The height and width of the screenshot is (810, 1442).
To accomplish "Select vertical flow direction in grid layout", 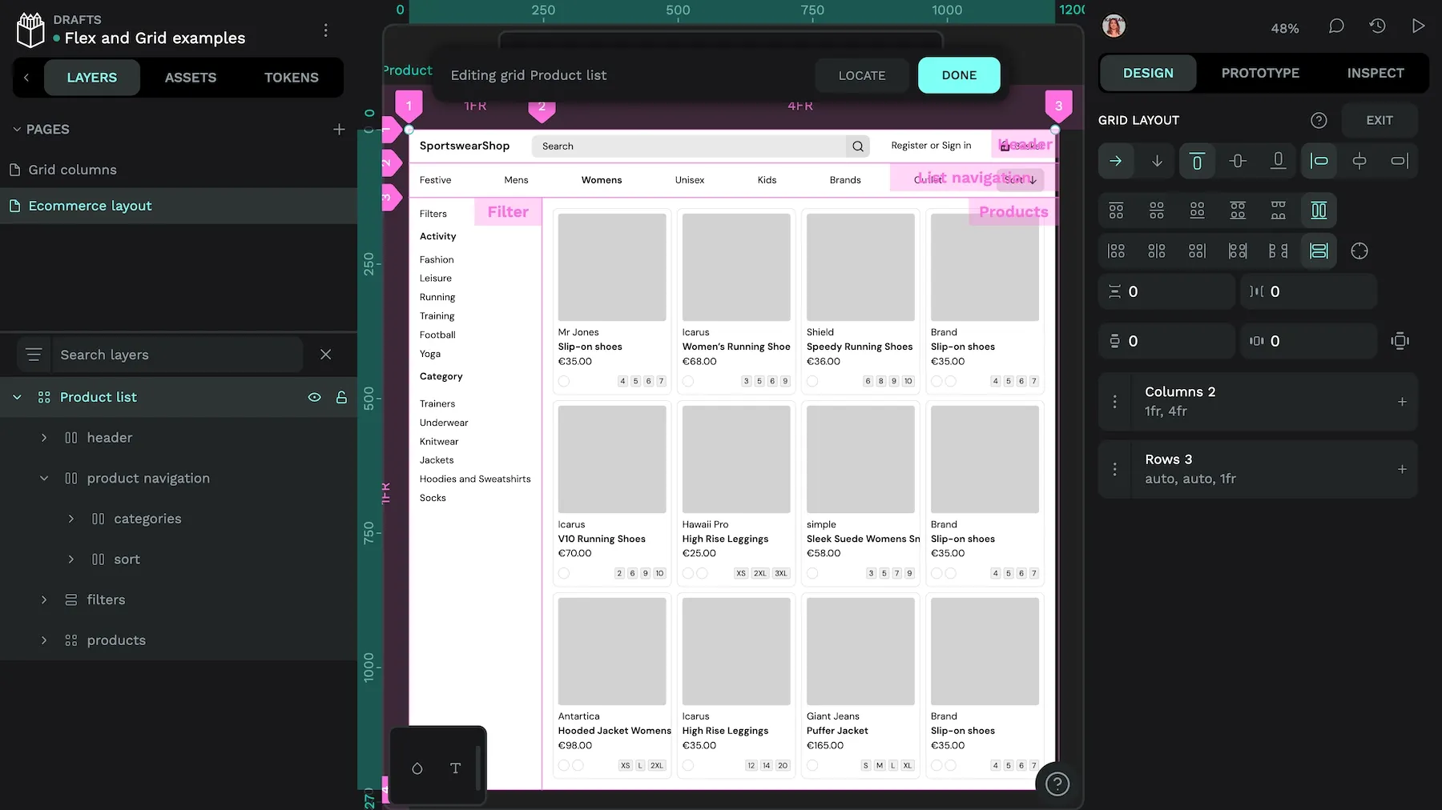I will [x=1157, y=160].
